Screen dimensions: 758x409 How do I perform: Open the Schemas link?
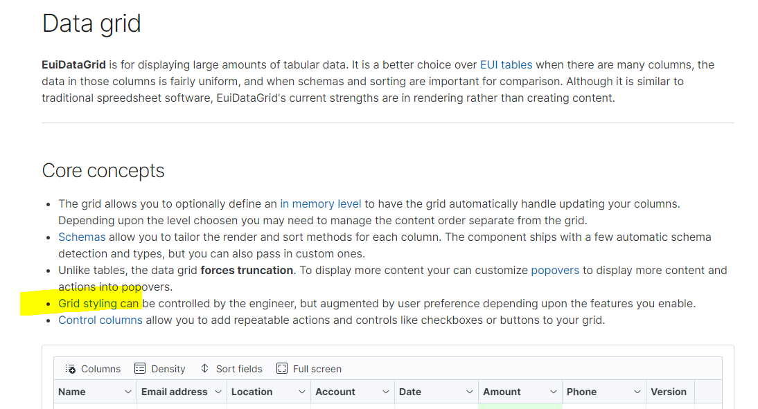click(x=82, y=237)
